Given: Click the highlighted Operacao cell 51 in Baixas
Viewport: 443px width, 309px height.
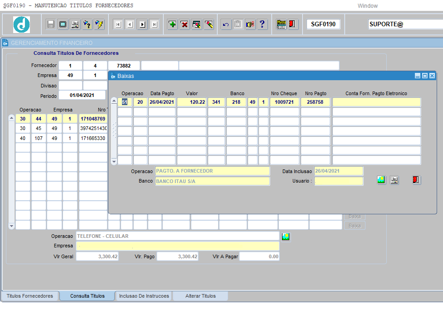Looking at the screenshot, I should pos(125,102).
